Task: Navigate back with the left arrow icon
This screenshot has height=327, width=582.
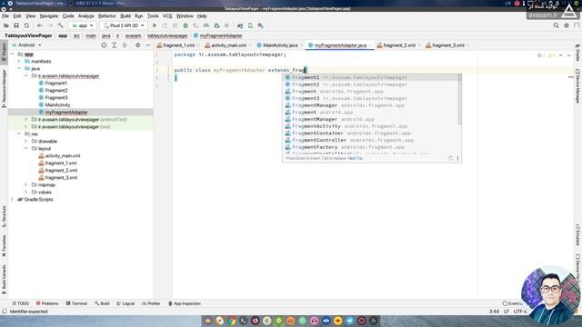Action: click(x=39, y=25)
